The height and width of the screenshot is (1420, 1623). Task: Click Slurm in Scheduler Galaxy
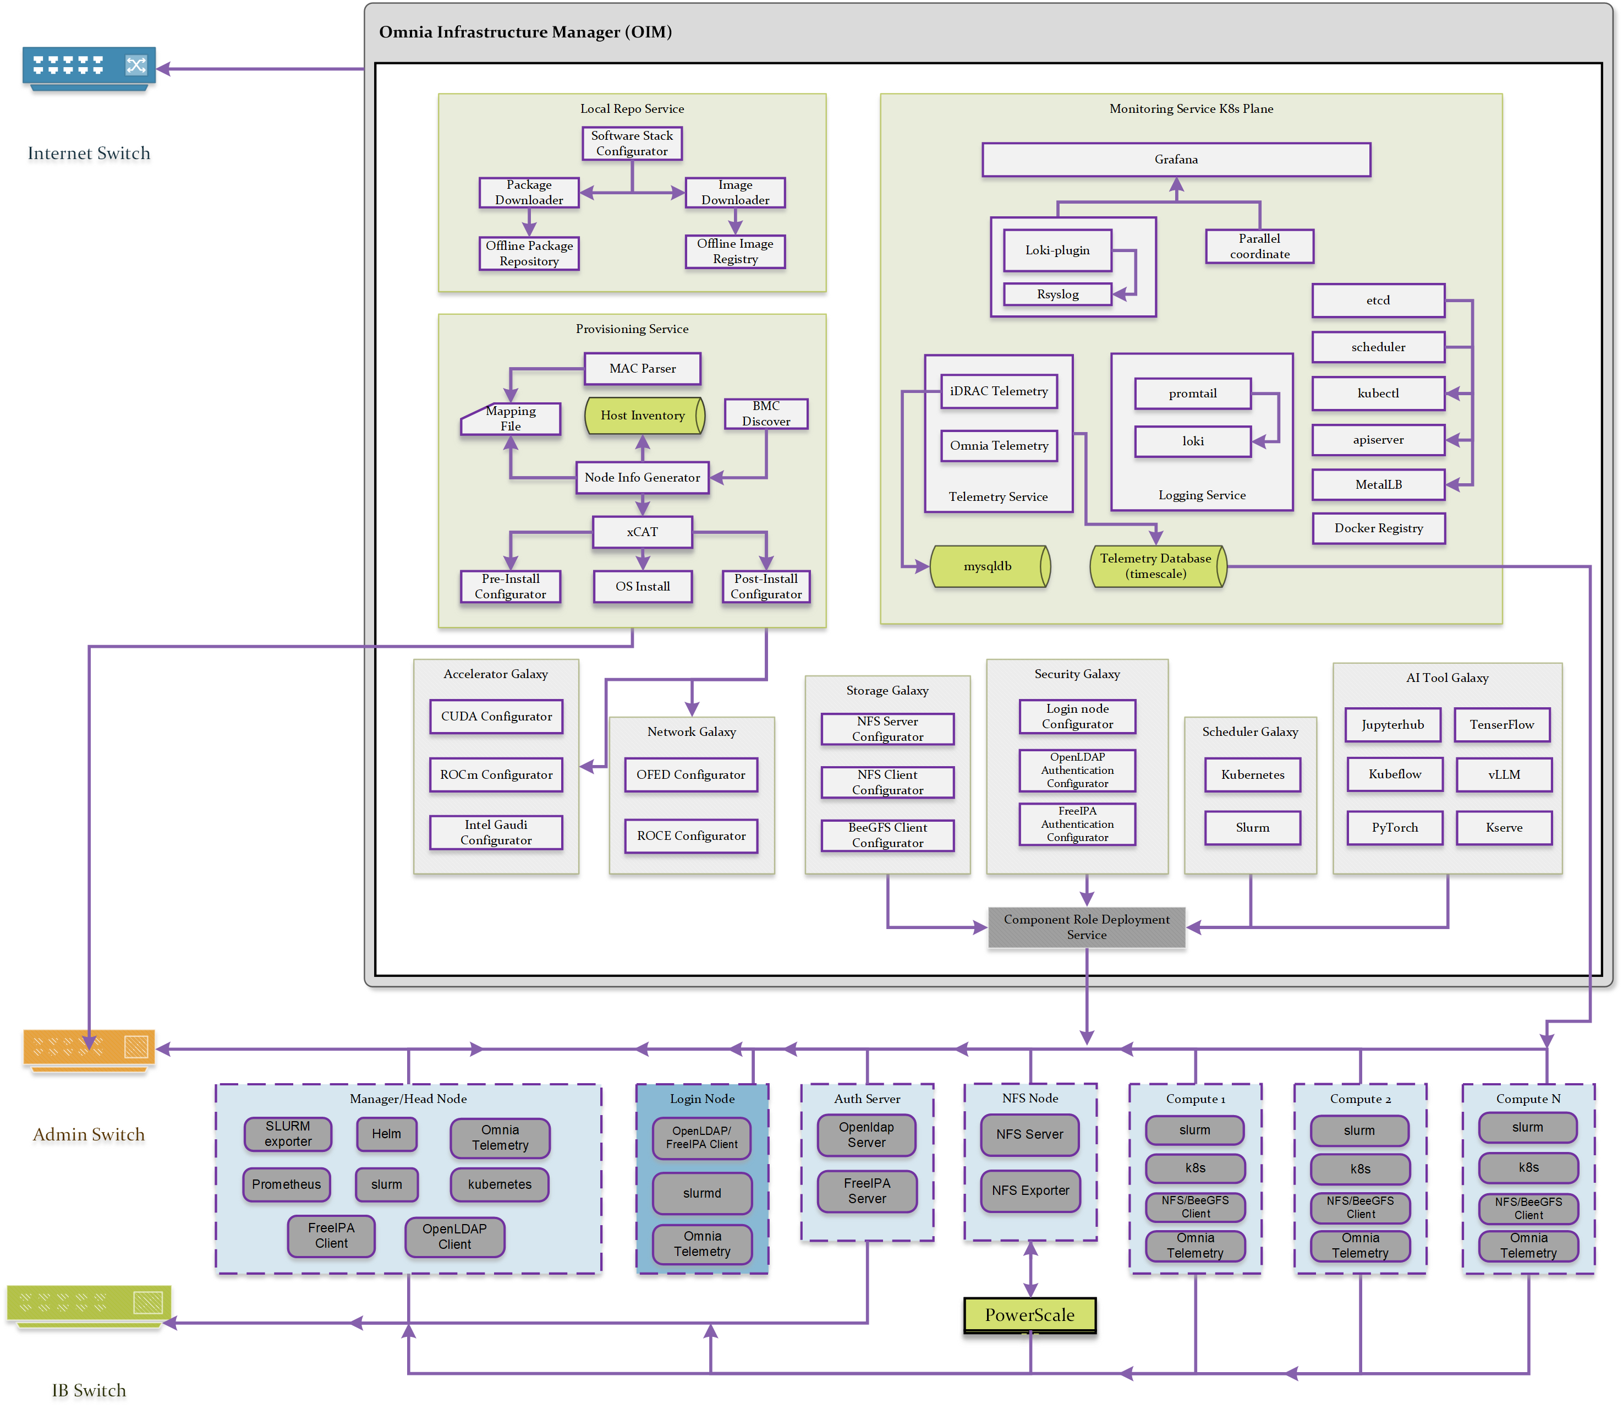(1252, 828)
